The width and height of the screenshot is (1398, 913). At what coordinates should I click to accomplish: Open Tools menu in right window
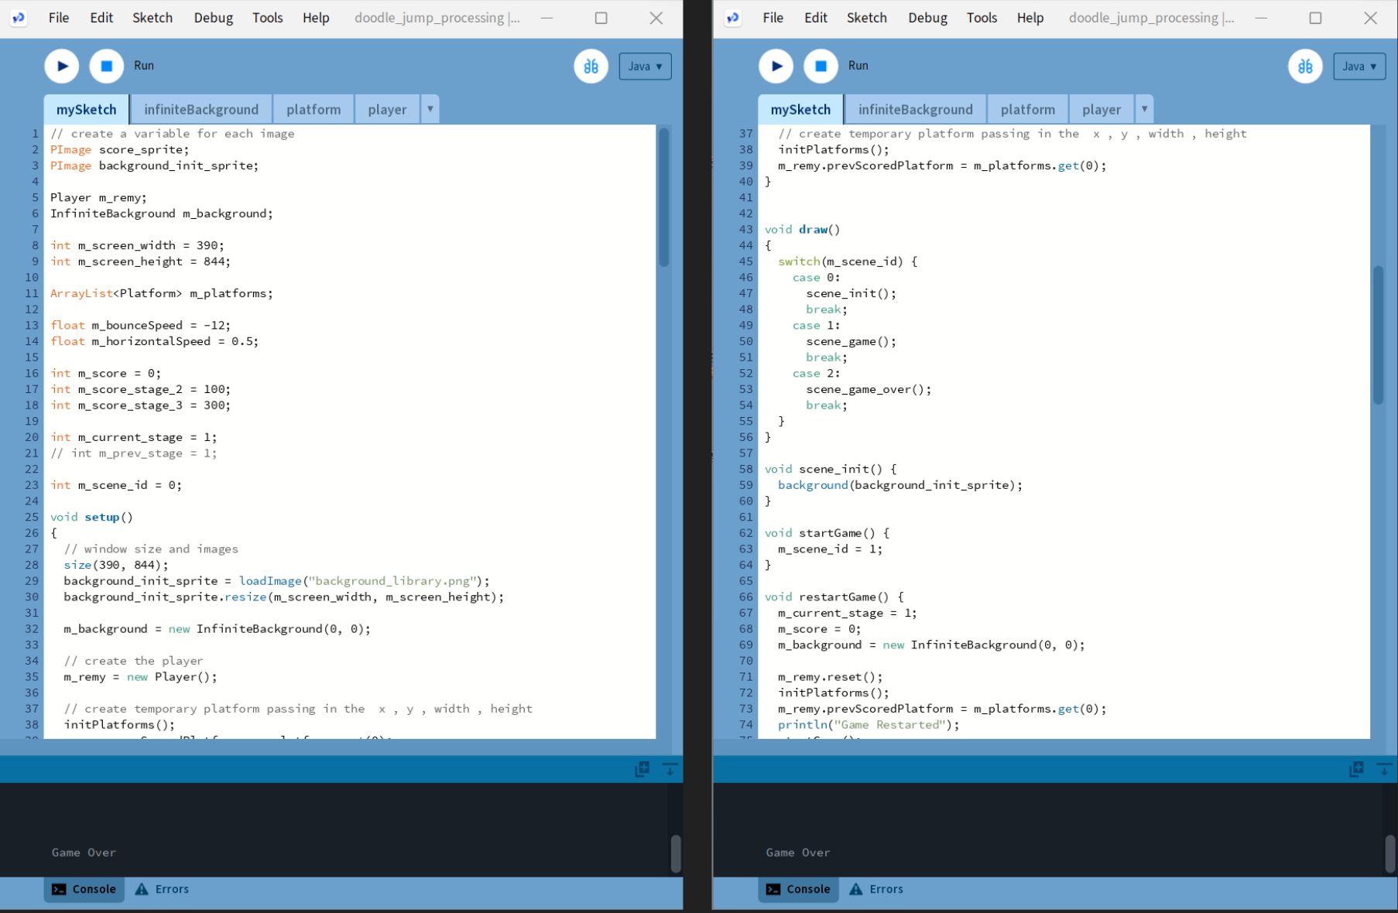click(x=982, y=18)
